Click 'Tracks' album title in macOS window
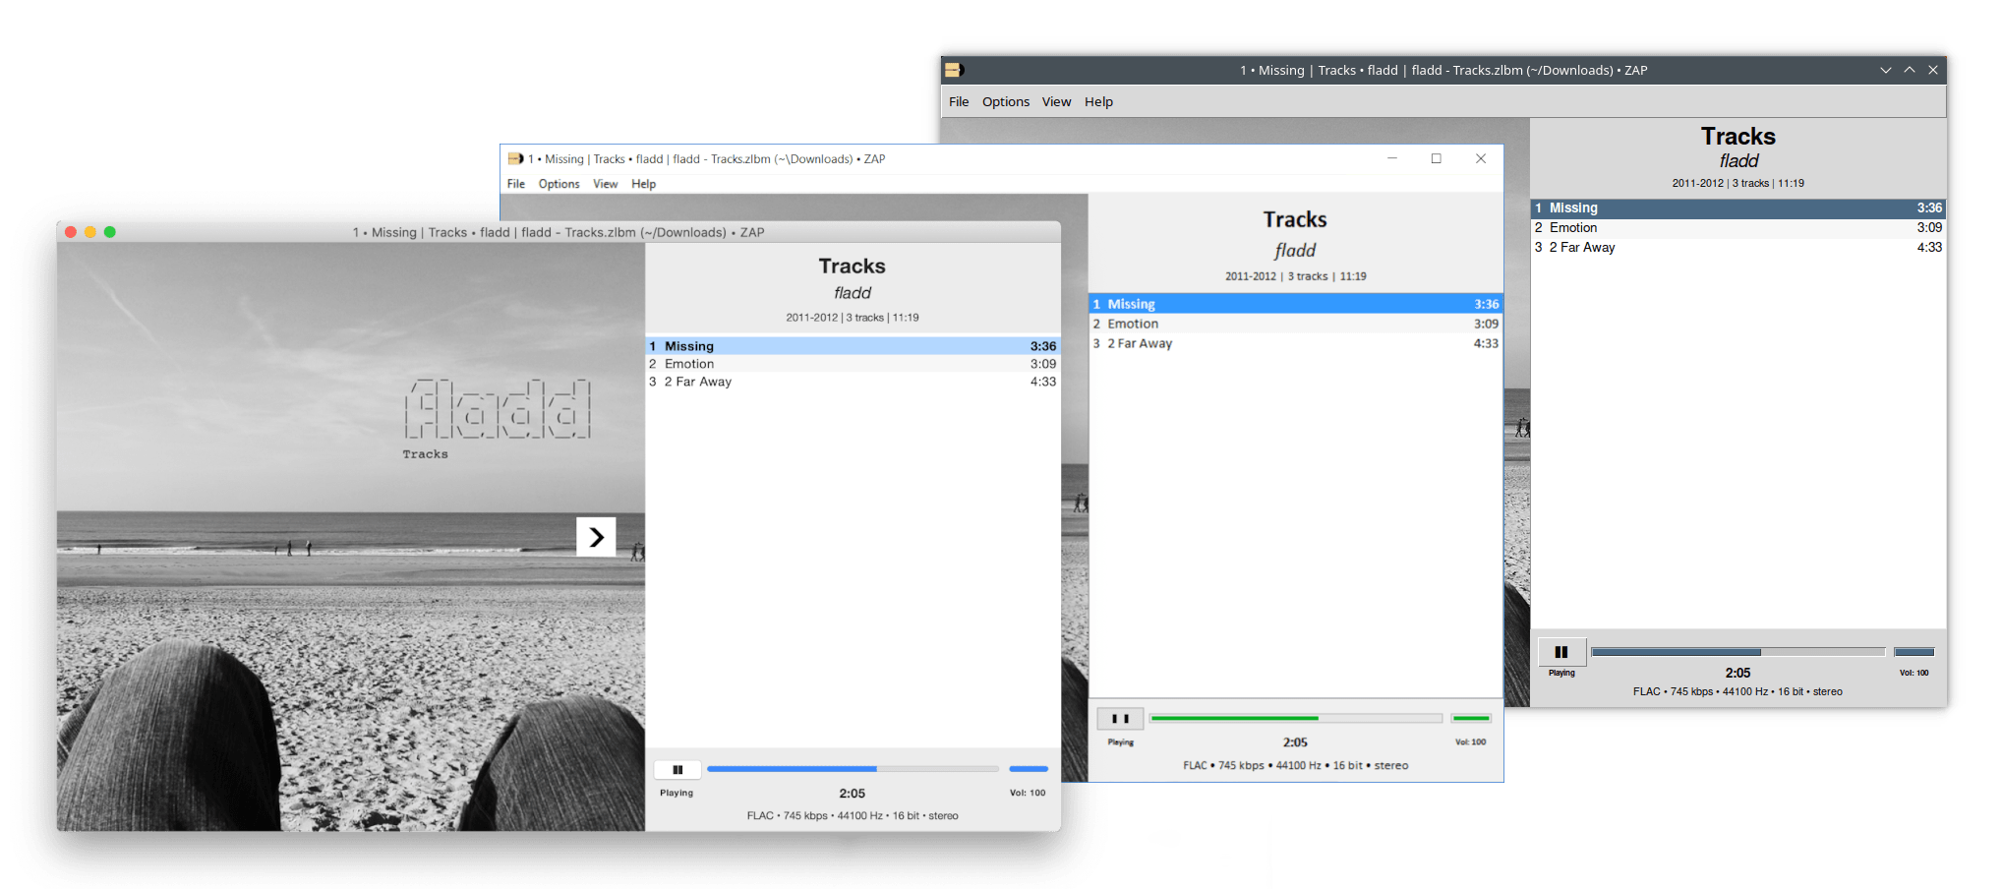 pyautogui.click(x=853, y=267)
